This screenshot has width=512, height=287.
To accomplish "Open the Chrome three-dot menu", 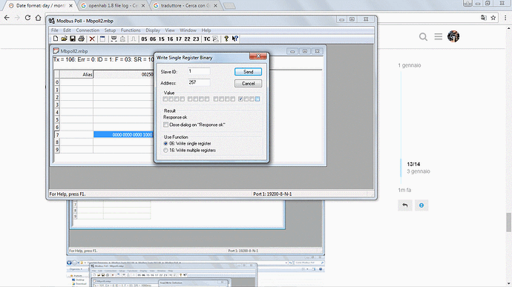I will [505, 18].
